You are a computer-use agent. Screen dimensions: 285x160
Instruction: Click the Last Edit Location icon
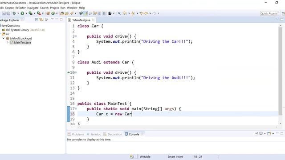click(142, 13)
